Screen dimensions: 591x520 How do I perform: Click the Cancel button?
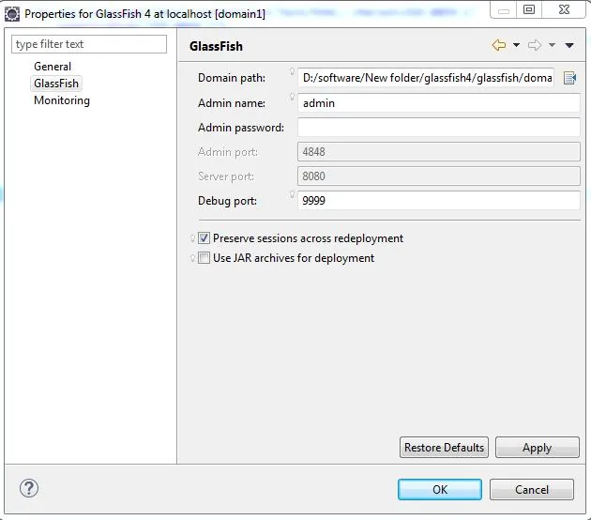pyautogui.click(x=532, y=489)
